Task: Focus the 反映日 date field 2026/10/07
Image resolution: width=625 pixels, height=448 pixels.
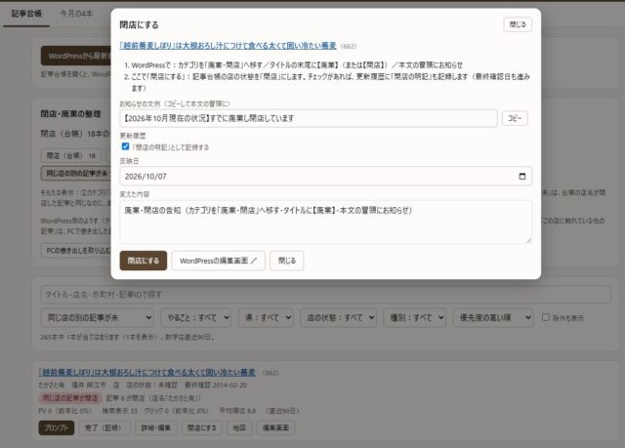Action: tap(325, 176)
